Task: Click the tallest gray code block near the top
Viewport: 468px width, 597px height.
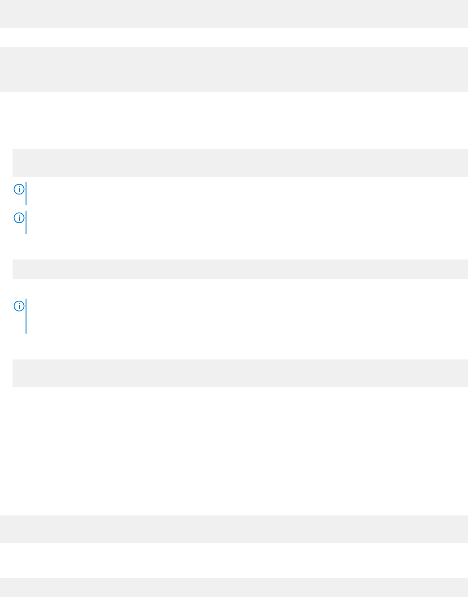Action: pos(234,69)
